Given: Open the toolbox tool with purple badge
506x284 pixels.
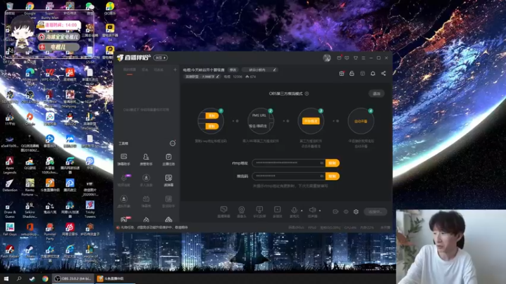Looking at the screenshot, I should (123, 180).
